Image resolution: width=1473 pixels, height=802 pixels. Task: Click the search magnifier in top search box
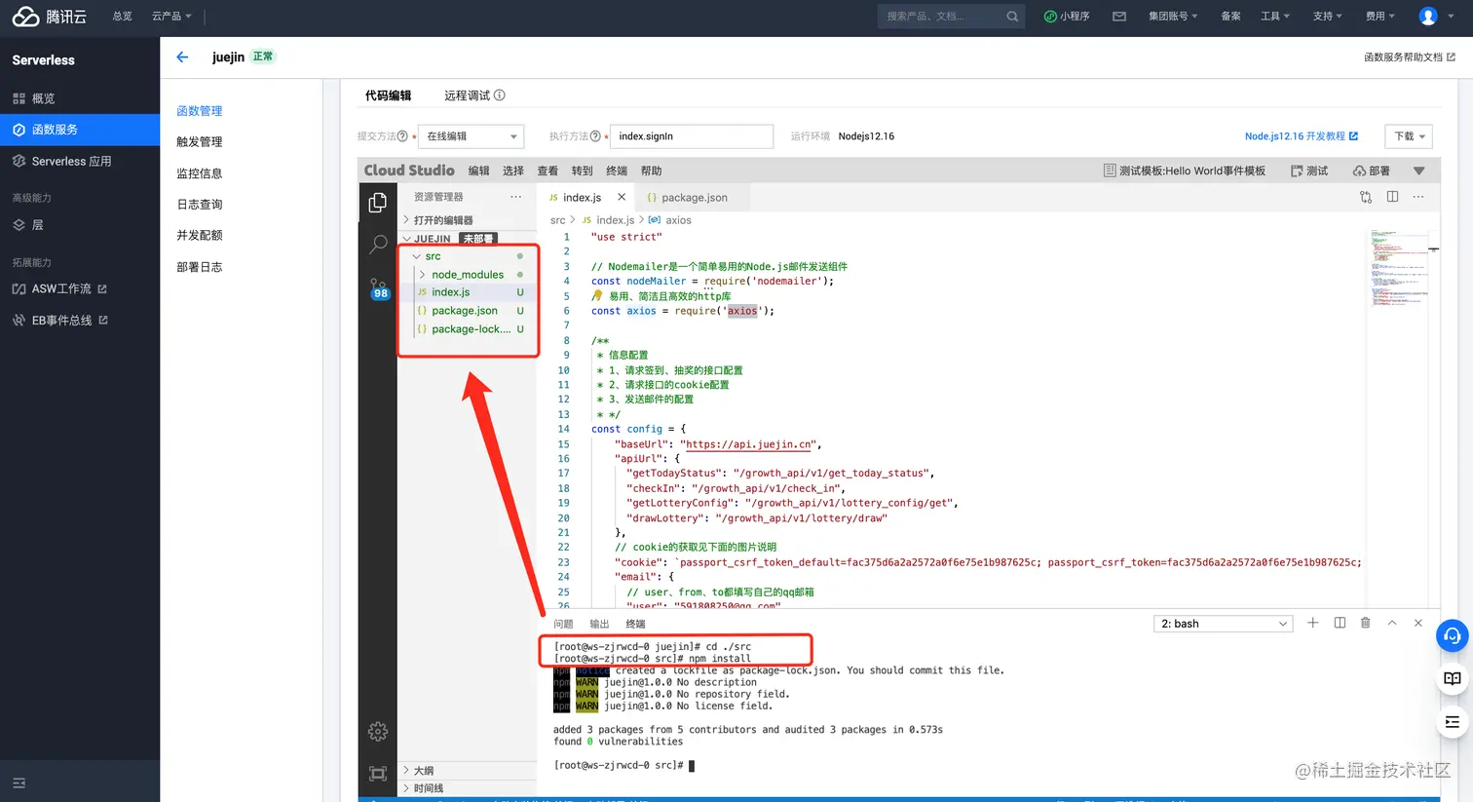(1012, 17)
